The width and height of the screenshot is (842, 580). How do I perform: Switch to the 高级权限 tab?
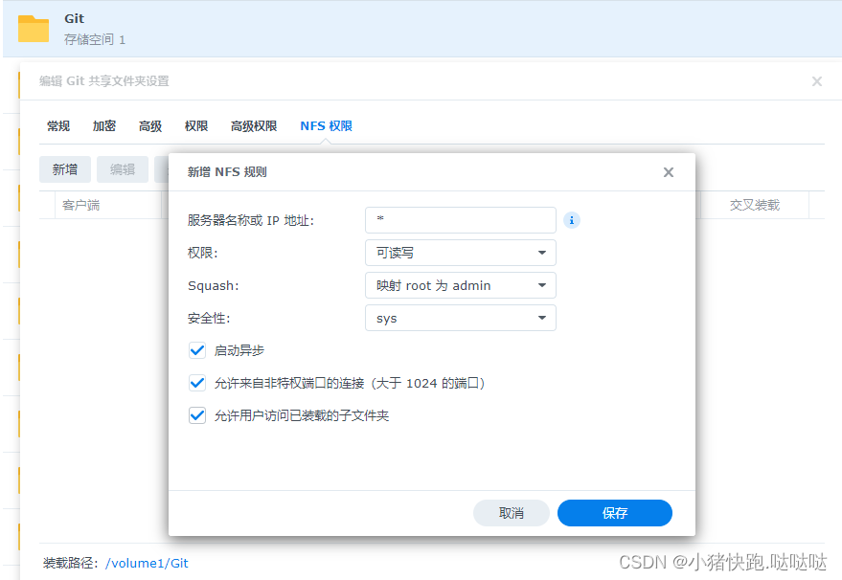coord(254,126)
